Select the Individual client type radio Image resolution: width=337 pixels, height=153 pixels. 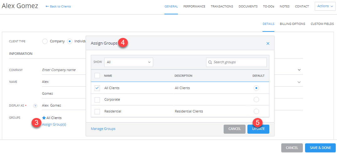tap(70, 41)
